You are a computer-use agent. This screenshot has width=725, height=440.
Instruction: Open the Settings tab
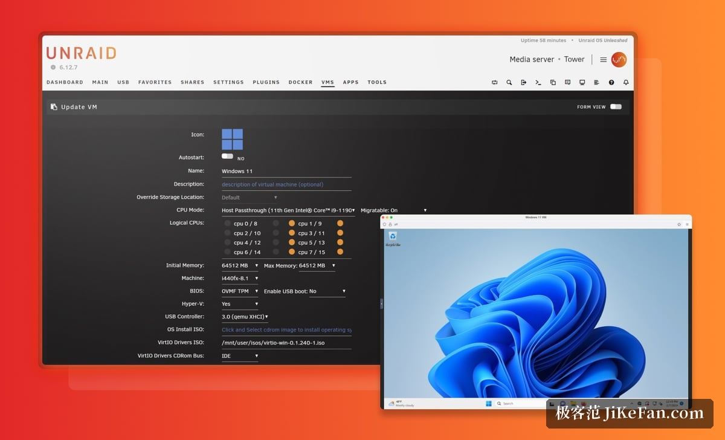pyautogui.click(x=228, y=82)
